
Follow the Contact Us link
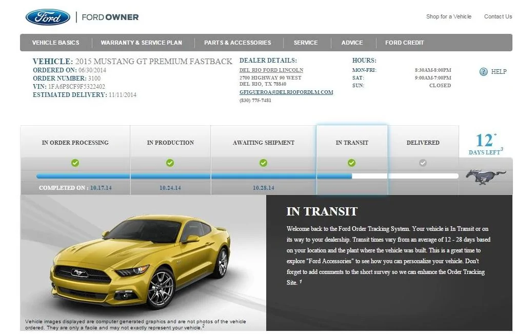(x=498, y=16)
